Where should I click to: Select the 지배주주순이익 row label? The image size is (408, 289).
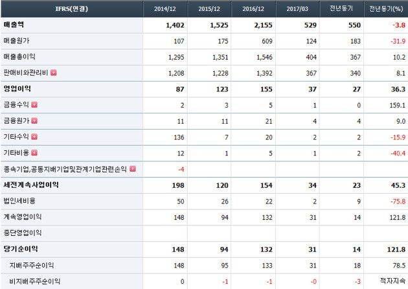click(x=32, y=265)
